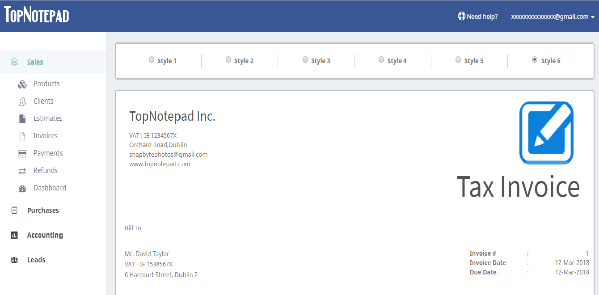This screenshot has width=599, height=295.
Task: Click the Due Date label
Action: pyautogui.click(x=483, y=272)
